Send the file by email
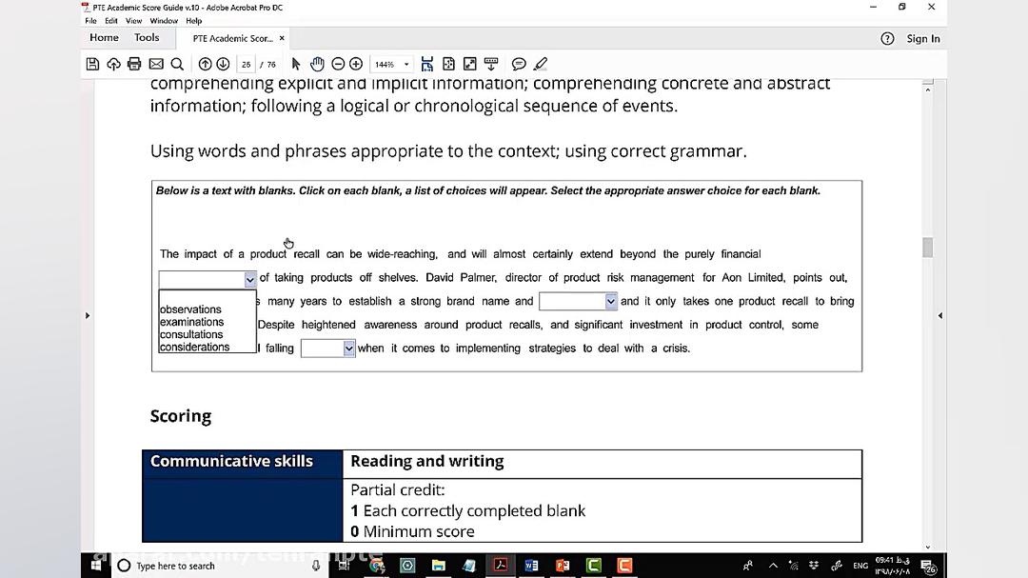The height and width of the screenshot is (578, 1028). coord(156,65)
